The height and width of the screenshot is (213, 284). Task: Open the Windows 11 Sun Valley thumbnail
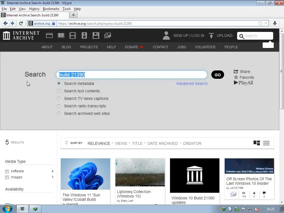tap(85, 174)
